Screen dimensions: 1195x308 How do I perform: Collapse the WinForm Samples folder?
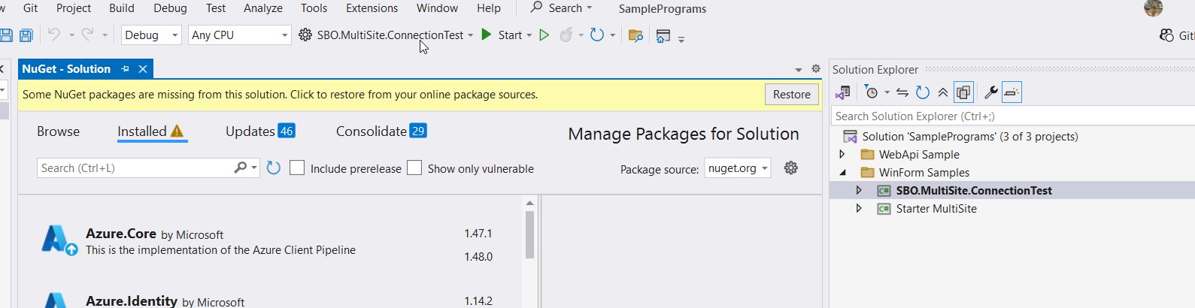842,172
